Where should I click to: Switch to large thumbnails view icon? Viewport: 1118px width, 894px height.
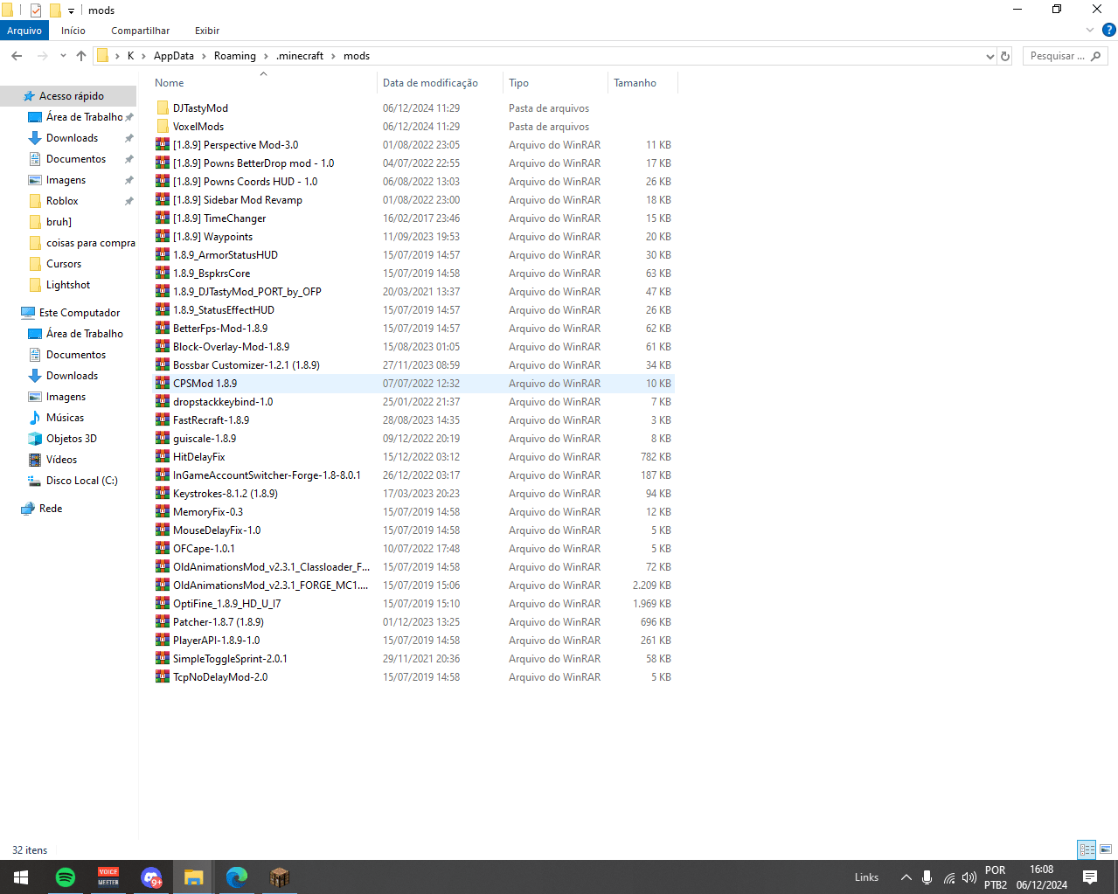point(1106,849)
